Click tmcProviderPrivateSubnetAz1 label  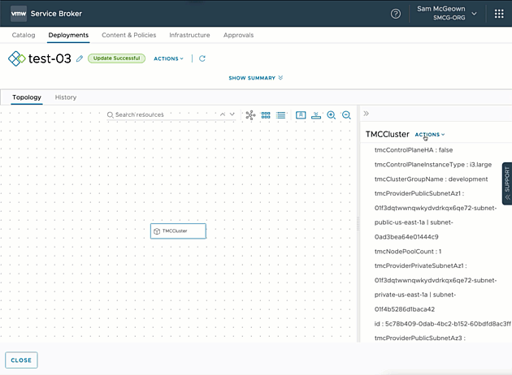click(x=421, y=265)
